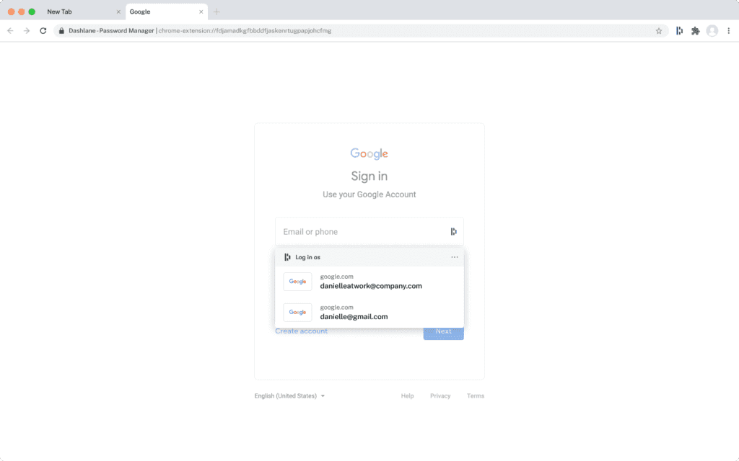Click the Create account link
The width and height of the screenshot is (739, 461).
[x=301, y=331]
